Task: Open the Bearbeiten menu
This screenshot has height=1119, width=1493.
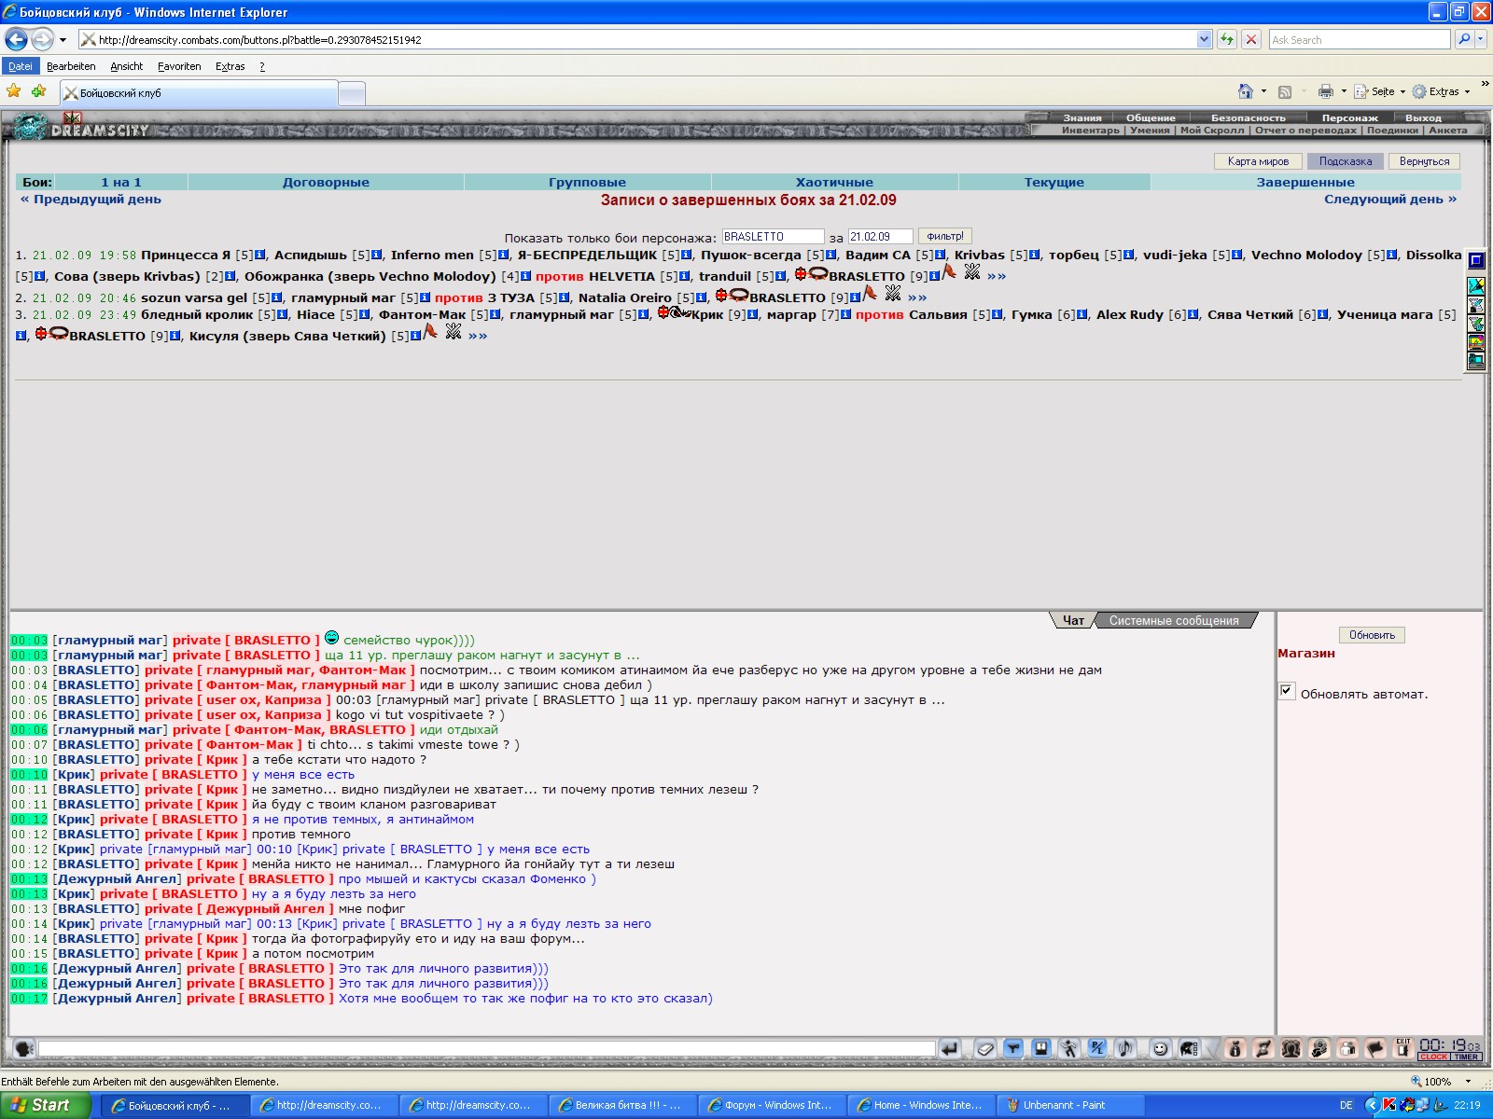Action: (71, 66)
